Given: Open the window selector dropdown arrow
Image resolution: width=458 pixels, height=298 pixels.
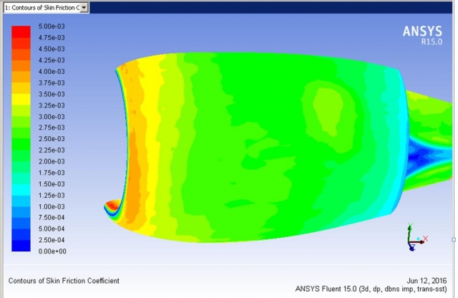Looking at the screenshot, I should (x=84, y=7).
